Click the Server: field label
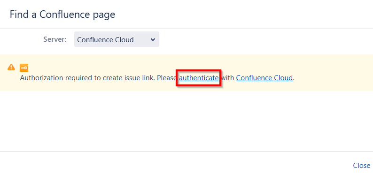This screenshot has height=182, width=373. 55,39
